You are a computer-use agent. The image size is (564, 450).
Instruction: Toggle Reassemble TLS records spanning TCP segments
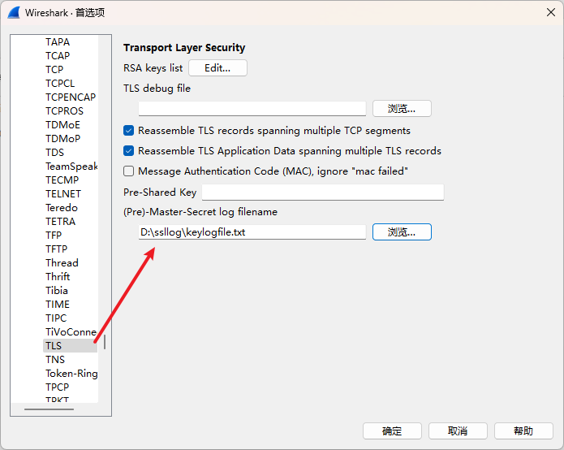tap(129, 131)
